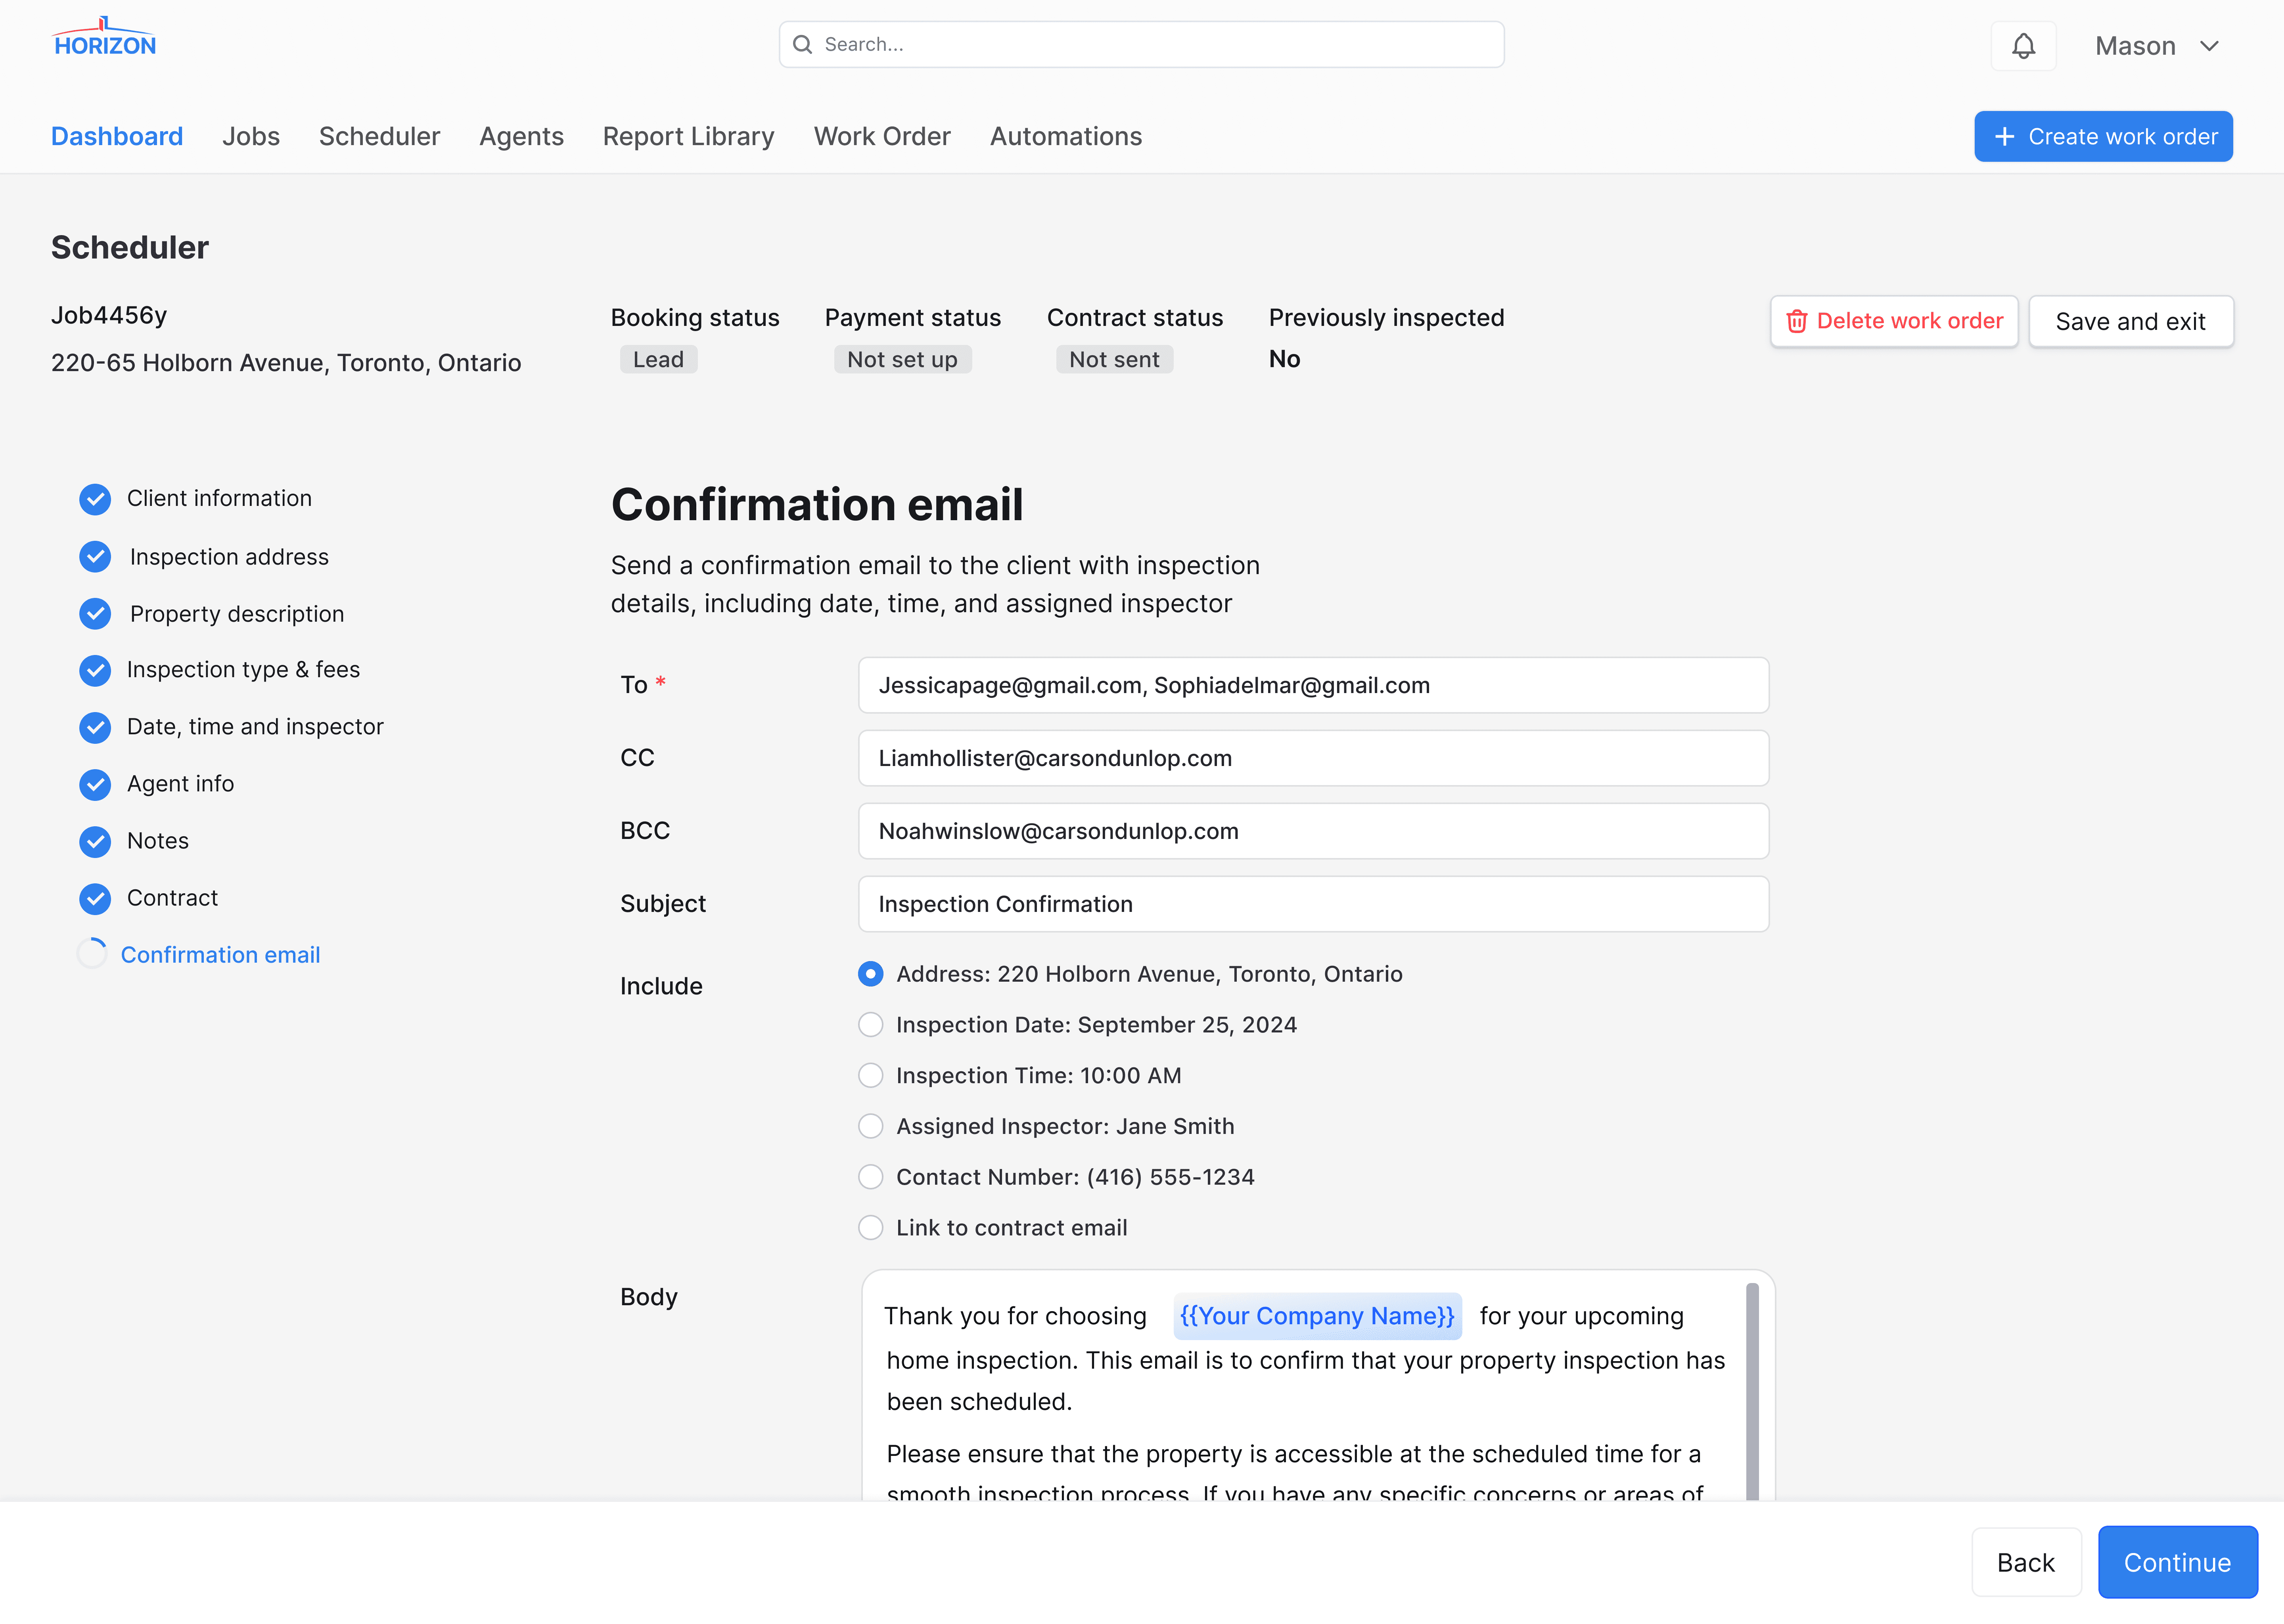Focus the top Search field
The height and width of the screenshot is (1624, 2284).
pyautogui.click(x=1141, y=45)
